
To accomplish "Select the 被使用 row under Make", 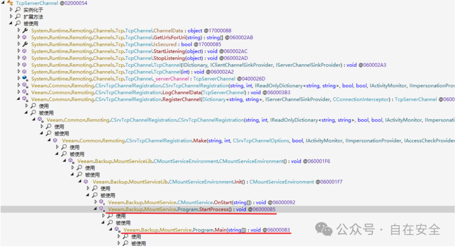I will (x=77, y=154).
